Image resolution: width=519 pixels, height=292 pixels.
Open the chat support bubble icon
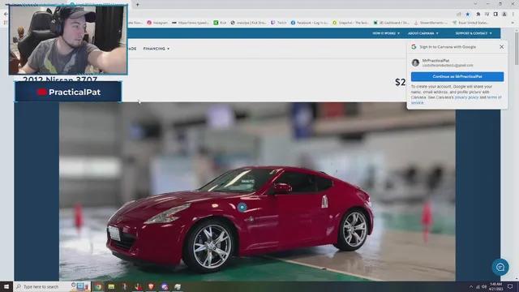tap(500, 267)
